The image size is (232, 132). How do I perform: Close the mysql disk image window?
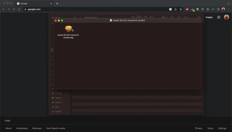click(56, 21)
